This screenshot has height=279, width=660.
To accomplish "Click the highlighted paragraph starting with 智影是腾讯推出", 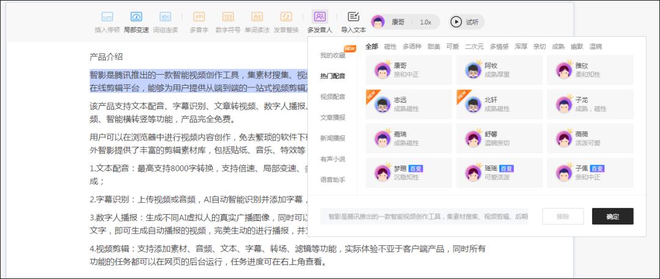I will [x=199, y=81].
